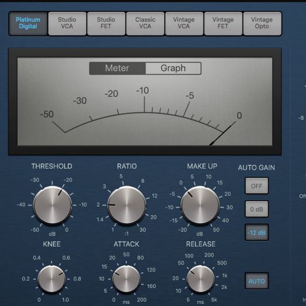Click the Knee knob

click(x=52, y=279)
